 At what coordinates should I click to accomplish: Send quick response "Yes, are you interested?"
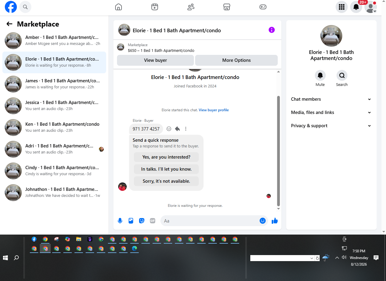(x=166, y=157)
